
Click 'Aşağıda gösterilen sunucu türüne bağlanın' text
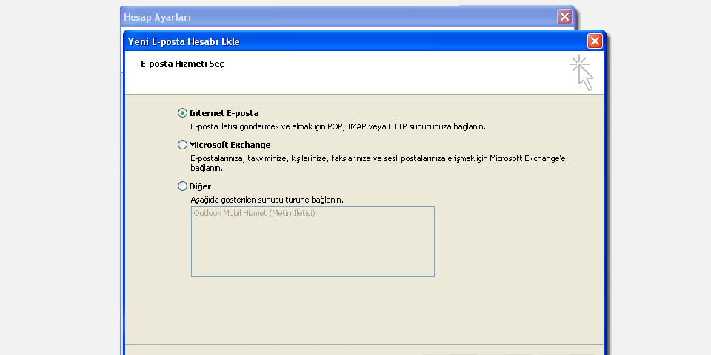(267, 200)
